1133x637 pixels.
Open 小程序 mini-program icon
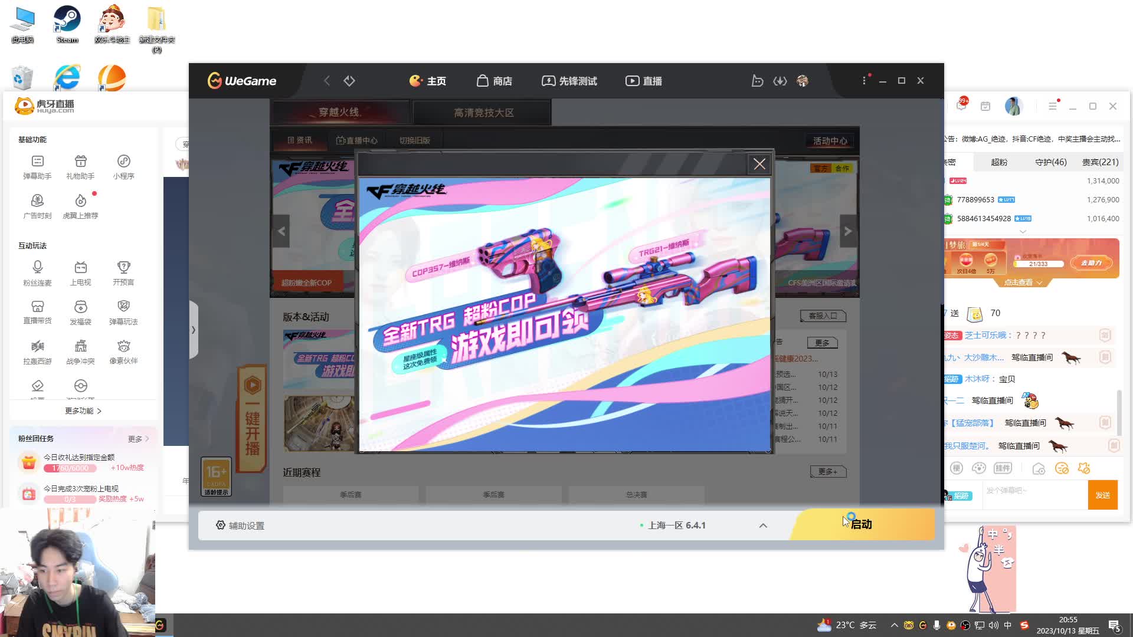(123, 167)
